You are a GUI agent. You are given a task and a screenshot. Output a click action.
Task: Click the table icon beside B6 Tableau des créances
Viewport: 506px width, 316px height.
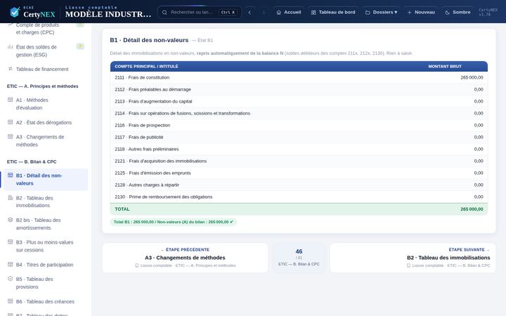tap(11, 301)
